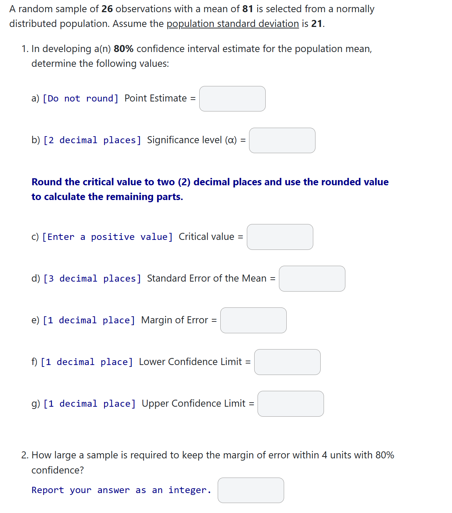The image size is (452, 513).
Task: Click the Report your answer as integer label
Action: pyautogui.click(x=121, y=490)
